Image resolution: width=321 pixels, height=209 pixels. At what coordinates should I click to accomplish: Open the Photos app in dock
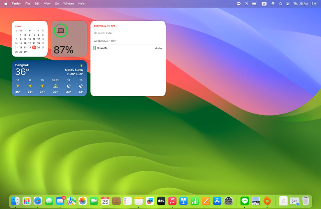click(83, 201)
